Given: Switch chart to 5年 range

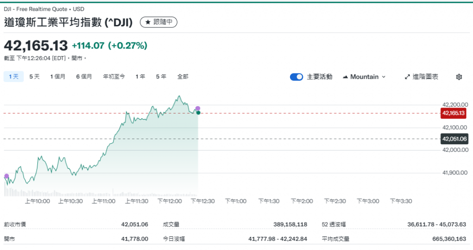Looking at the screenshot, I should pos(161,76).
